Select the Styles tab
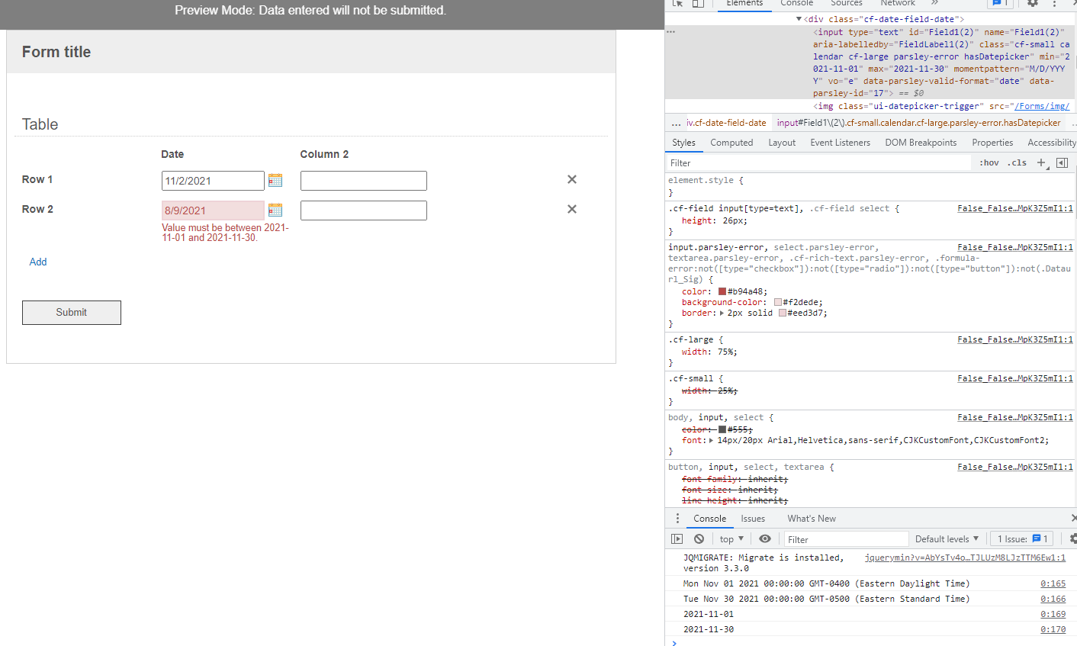This screenshot has width=1077, height=646. click(683, 143)
